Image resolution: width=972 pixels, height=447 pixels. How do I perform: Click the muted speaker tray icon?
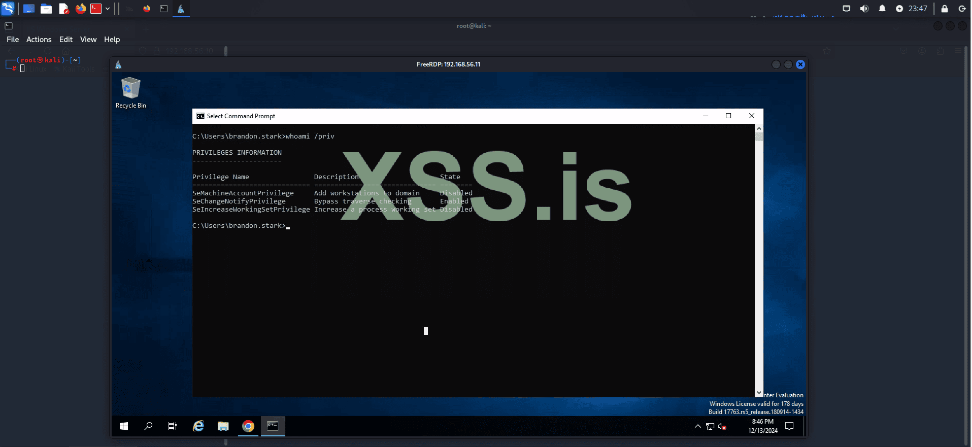(722, 427)
